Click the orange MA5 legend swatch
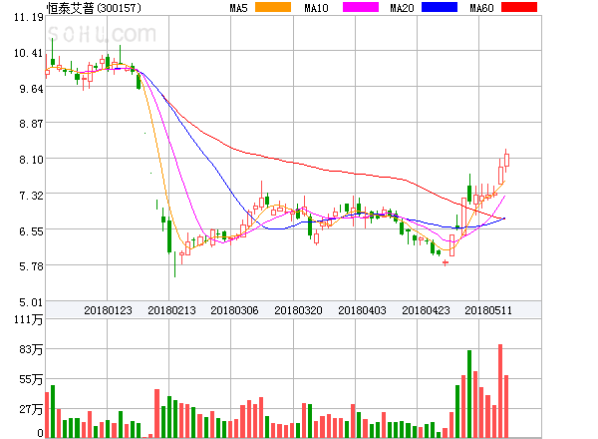The image size is (598, 439). click(x=273, y=7)
